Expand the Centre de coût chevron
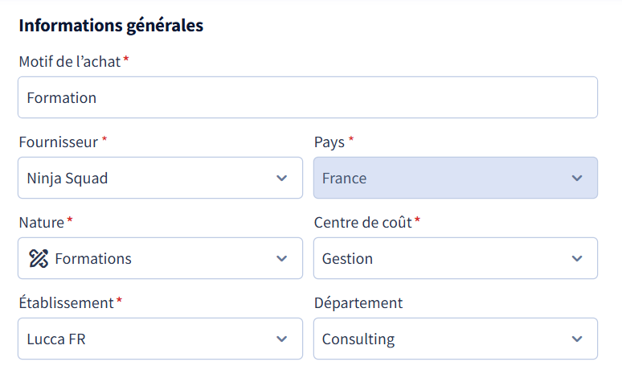Viewport: 622px width, 374px height. pos(577,259)
